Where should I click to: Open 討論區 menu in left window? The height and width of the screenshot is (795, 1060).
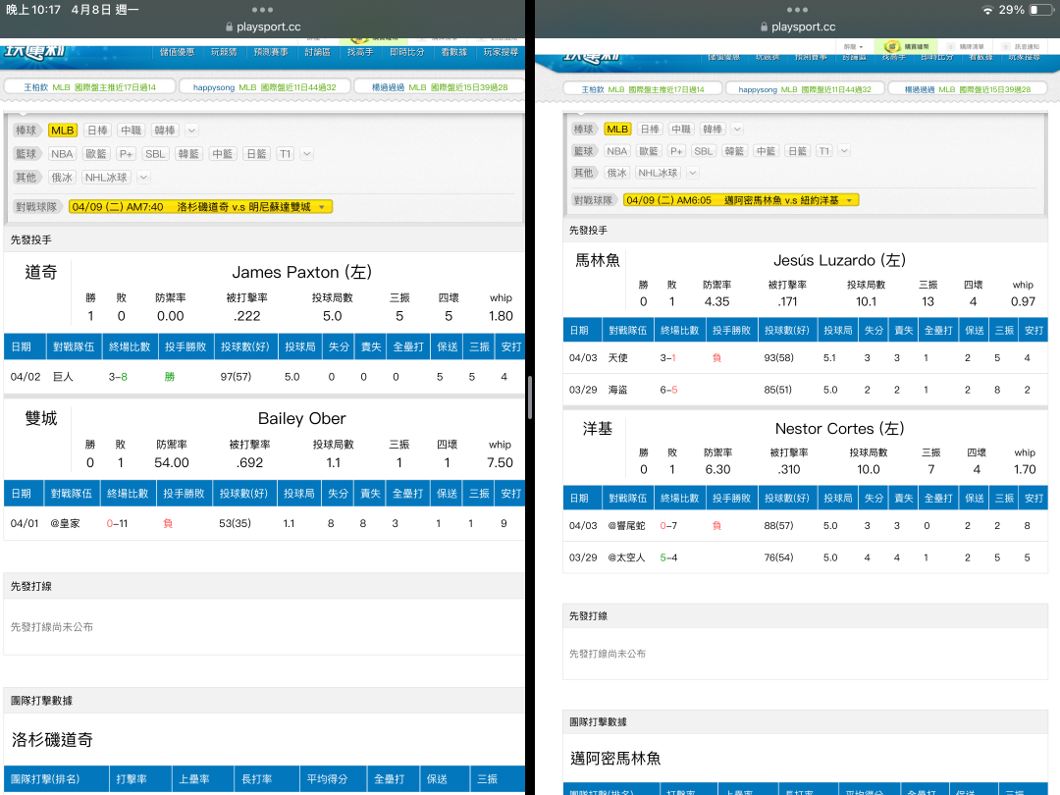click(317, 52)
